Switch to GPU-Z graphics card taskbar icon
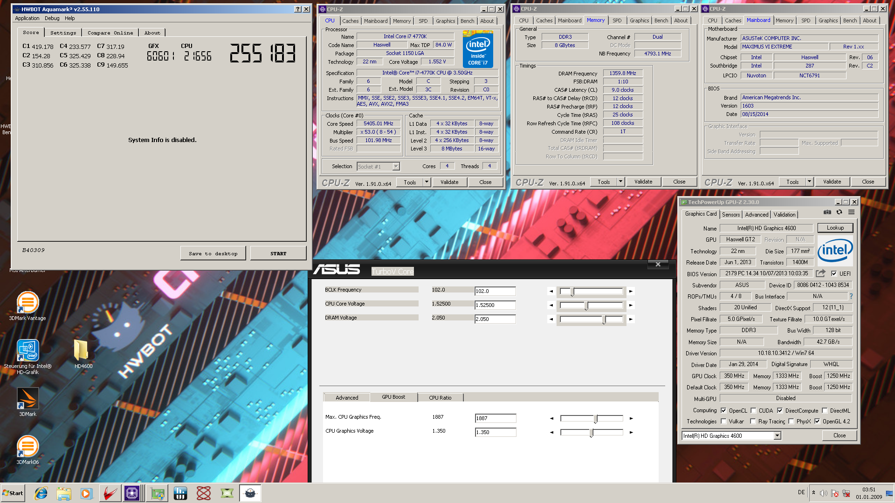The width and height of the screenshot is (895, 503). coord(157,493)
